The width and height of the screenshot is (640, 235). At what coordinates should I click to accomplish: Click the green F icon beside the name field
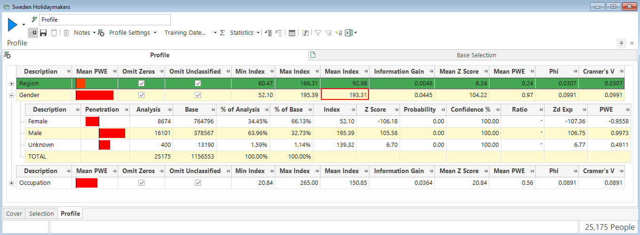(34, 20)
